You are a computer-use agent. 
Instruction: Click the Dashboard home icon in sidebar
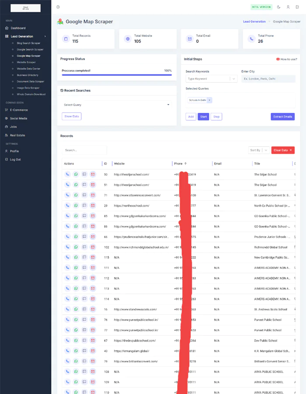(x=7, y=28)
